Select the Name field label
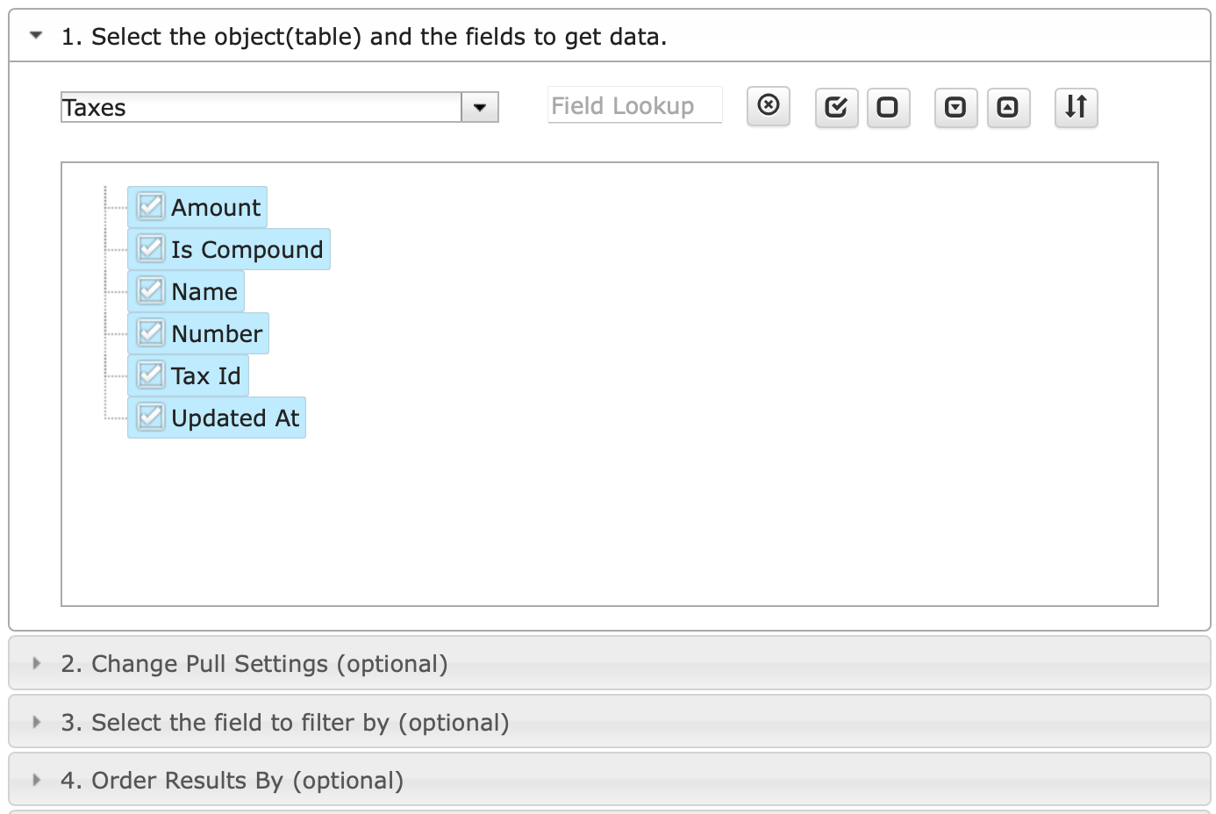Viewport: 1216px width, 814px height. pos(204,292)
